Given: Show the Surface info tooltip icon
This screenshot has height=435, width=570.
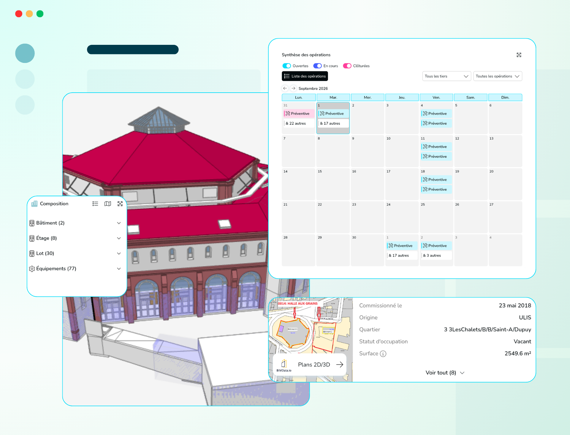Looking at the screenshot, I should [383, 354].
